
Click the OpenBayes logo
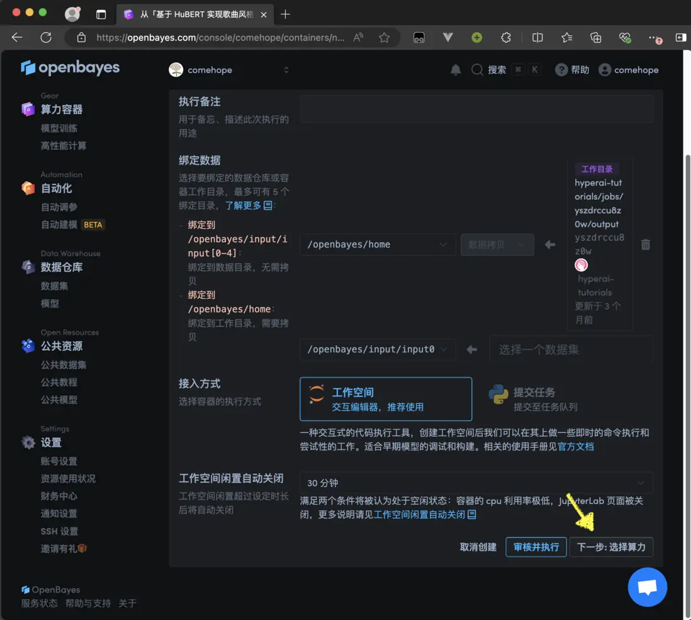coord(70,68)
